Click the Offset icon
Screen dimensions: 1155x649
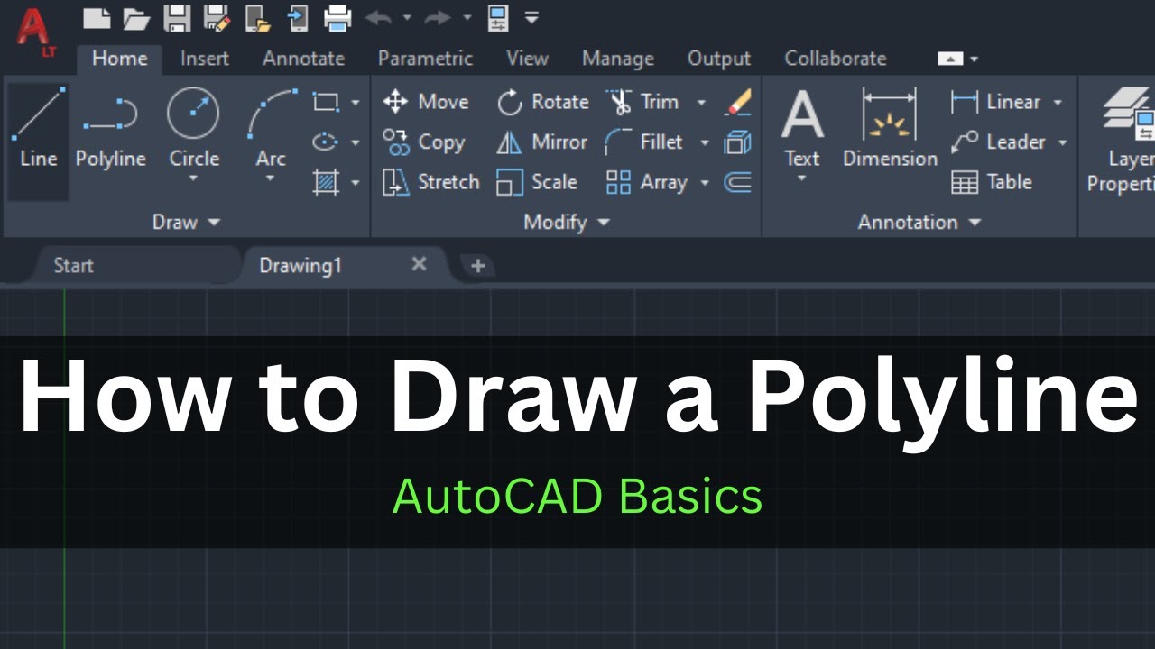point(738,182)
